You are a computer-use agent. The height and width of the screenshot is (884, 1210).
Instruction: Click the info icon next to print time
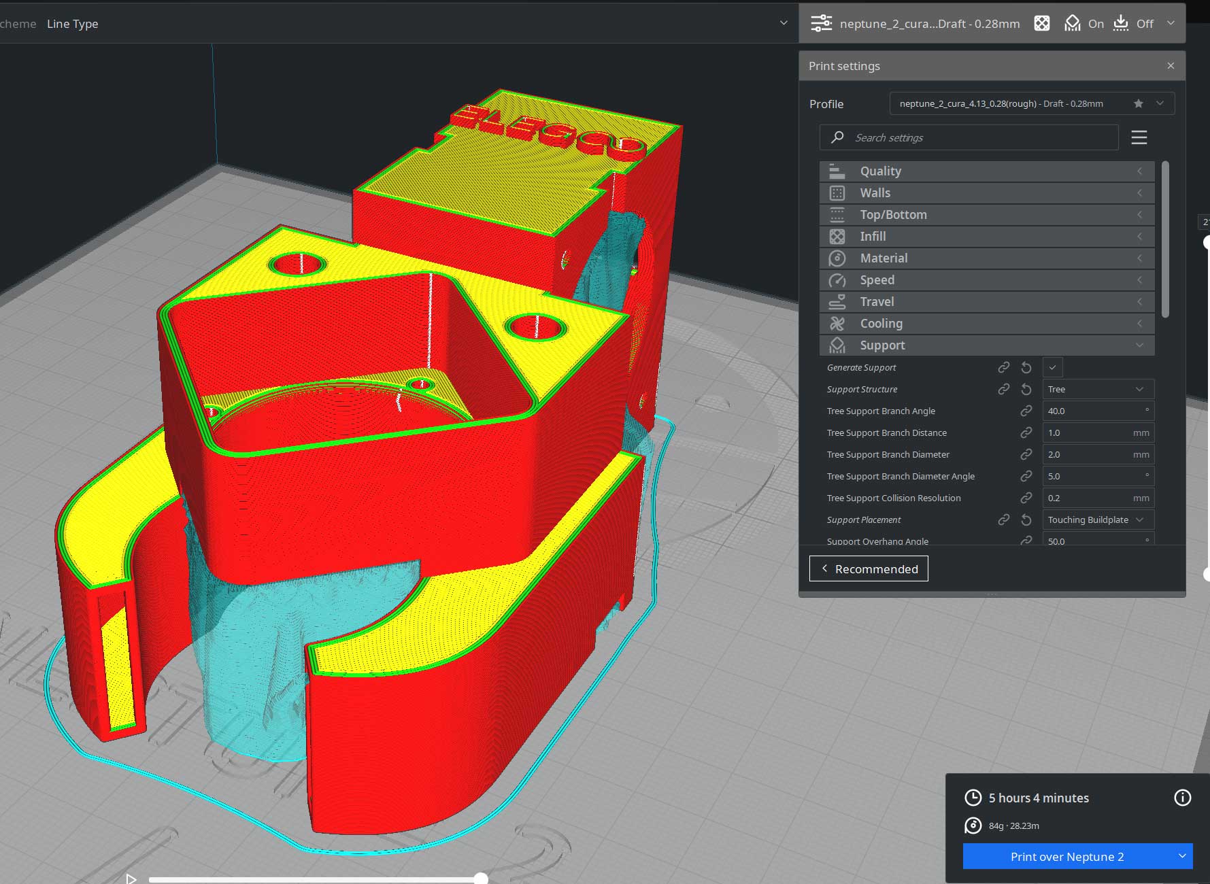[x=1183, y=798]
